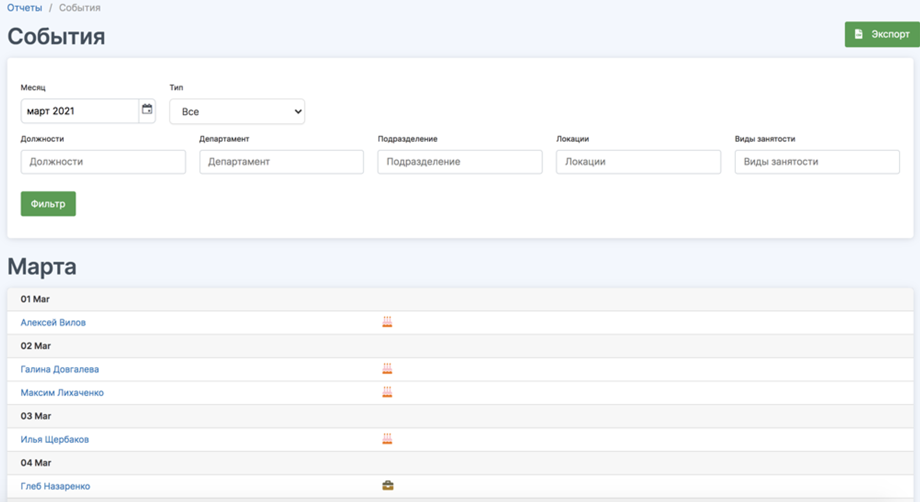Open Галина Довгалева profile link
The height and width of the screenshot is (502, 920).
[60, 369]
